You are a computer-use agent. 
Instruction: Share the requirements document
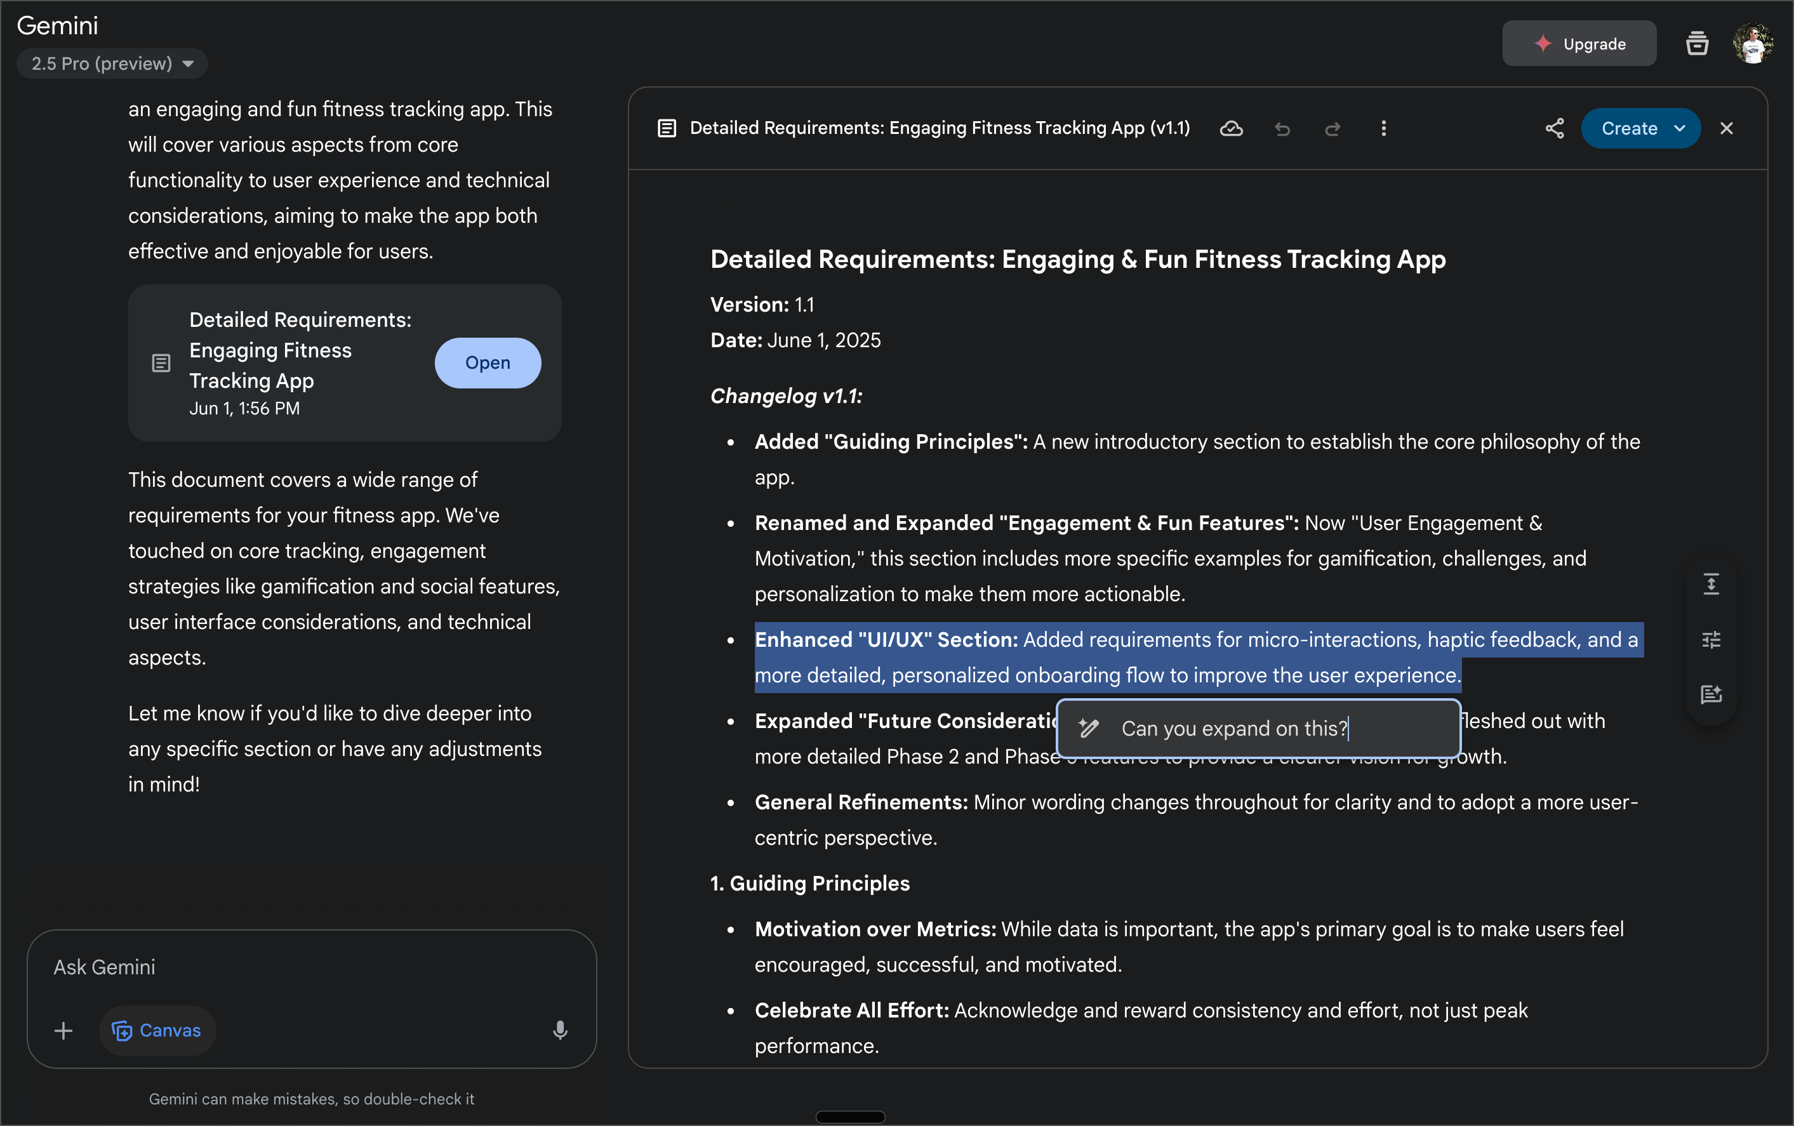pos(1554,129)
